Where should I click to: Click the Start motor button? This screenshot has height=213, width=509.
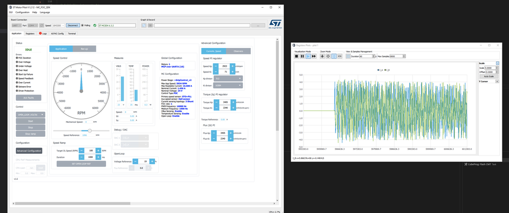[31, 121]
